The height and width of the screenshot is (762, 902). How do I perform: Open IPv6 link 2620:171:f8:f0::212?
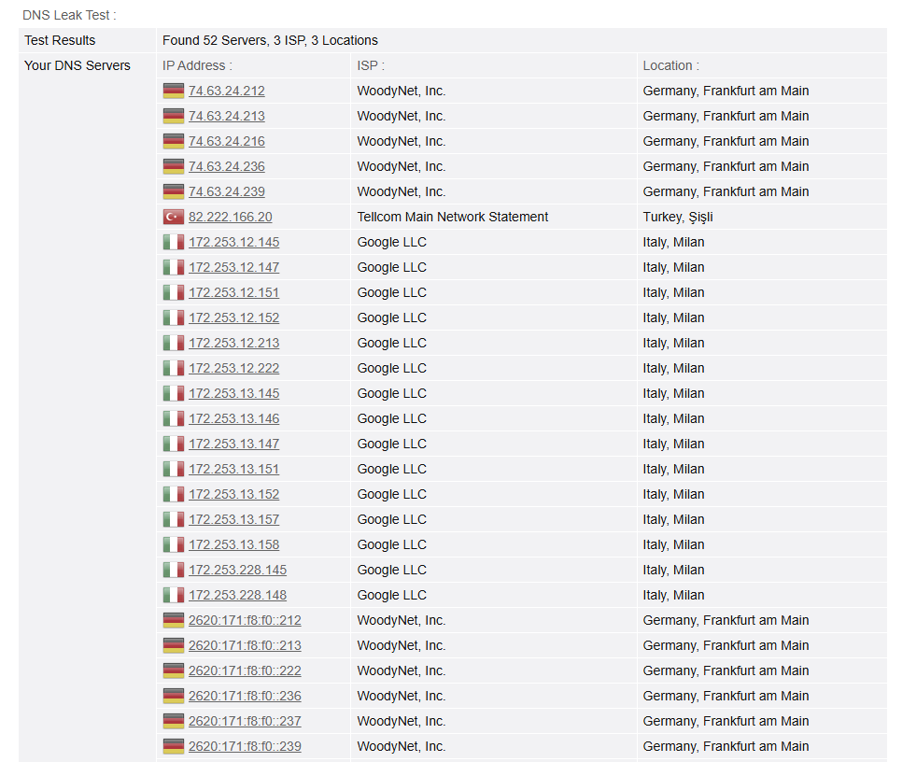[245, 621]
